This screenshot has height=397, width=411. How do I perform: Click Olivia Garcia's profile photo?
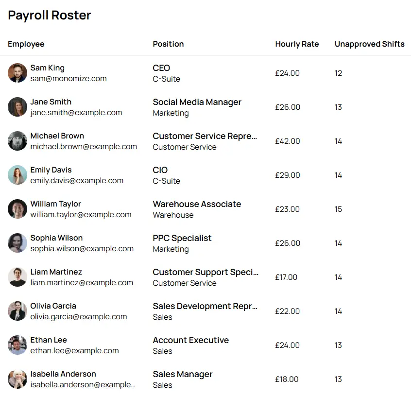point(17,311)
